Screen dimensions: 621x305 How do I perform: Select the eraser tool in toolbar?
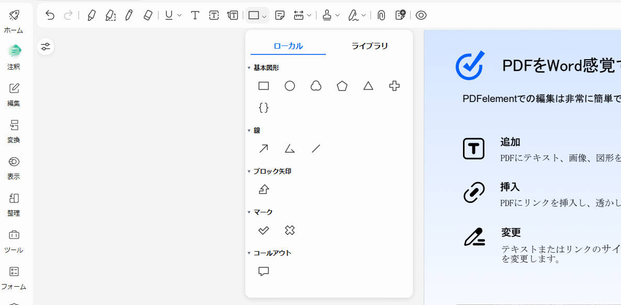pos(148,15)
